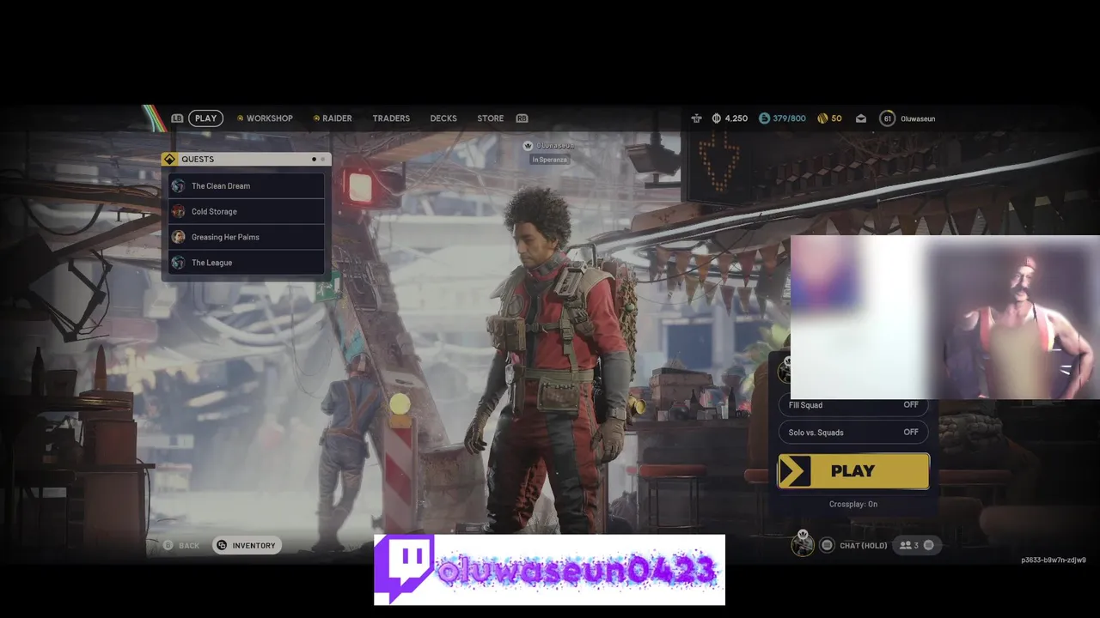Click the coin currency icon beside 4,250
Viewport: 1100px width, 618px height.
(716, 118)
